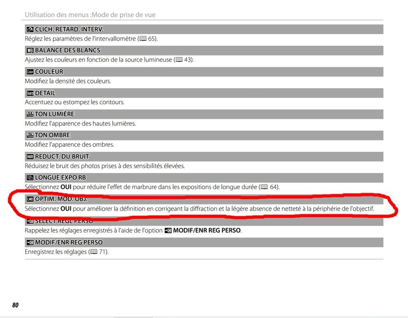Click bold OUI in the LONGUE EXPO RB description
Viewport: 408px width, 318px height.
coord(66,187)
